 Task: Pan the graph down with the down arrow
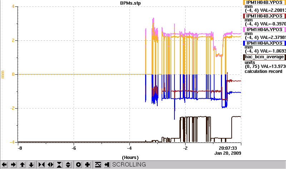click(x=31, y=165)
